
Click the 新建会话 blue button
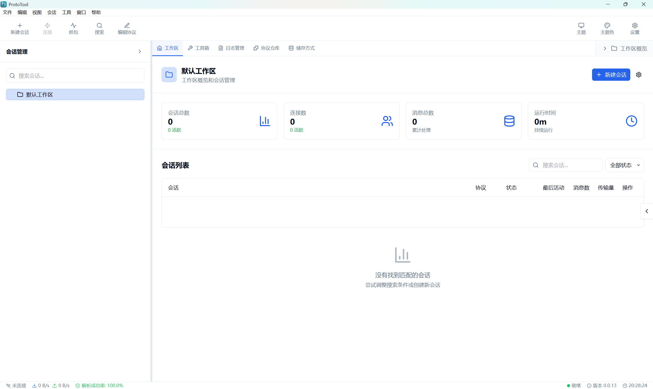[611, 74]
